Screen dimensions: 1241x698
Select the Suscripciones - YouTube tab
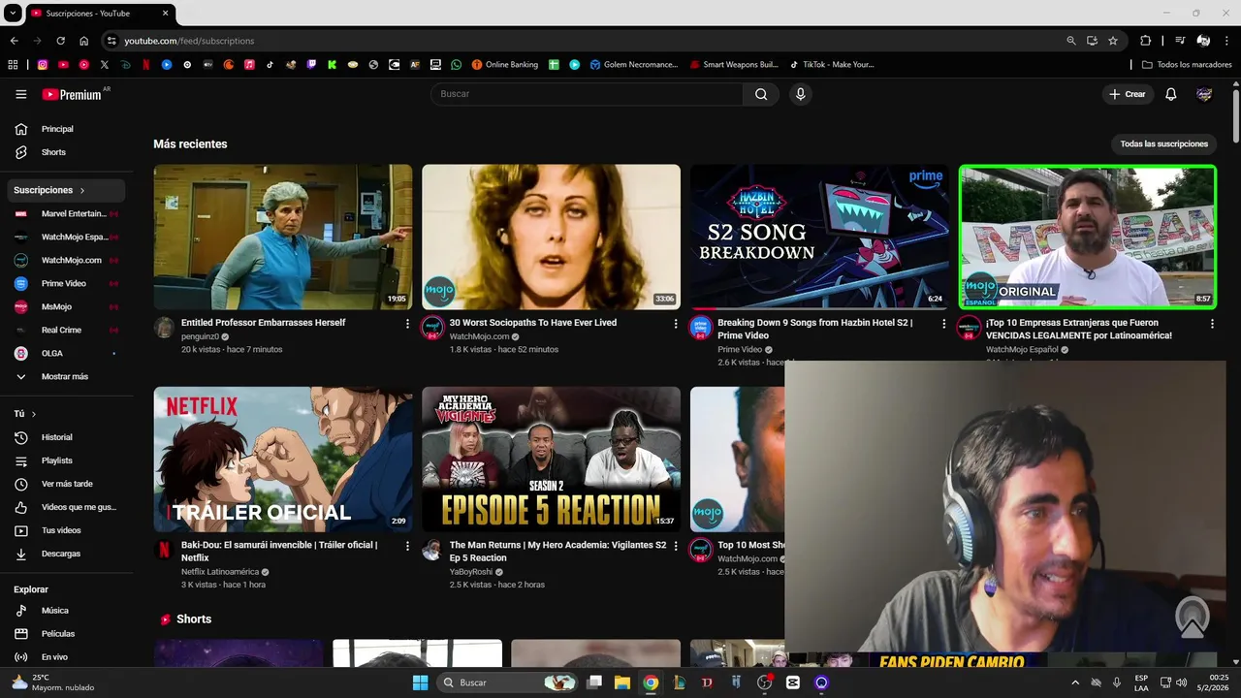pos(99,14)
